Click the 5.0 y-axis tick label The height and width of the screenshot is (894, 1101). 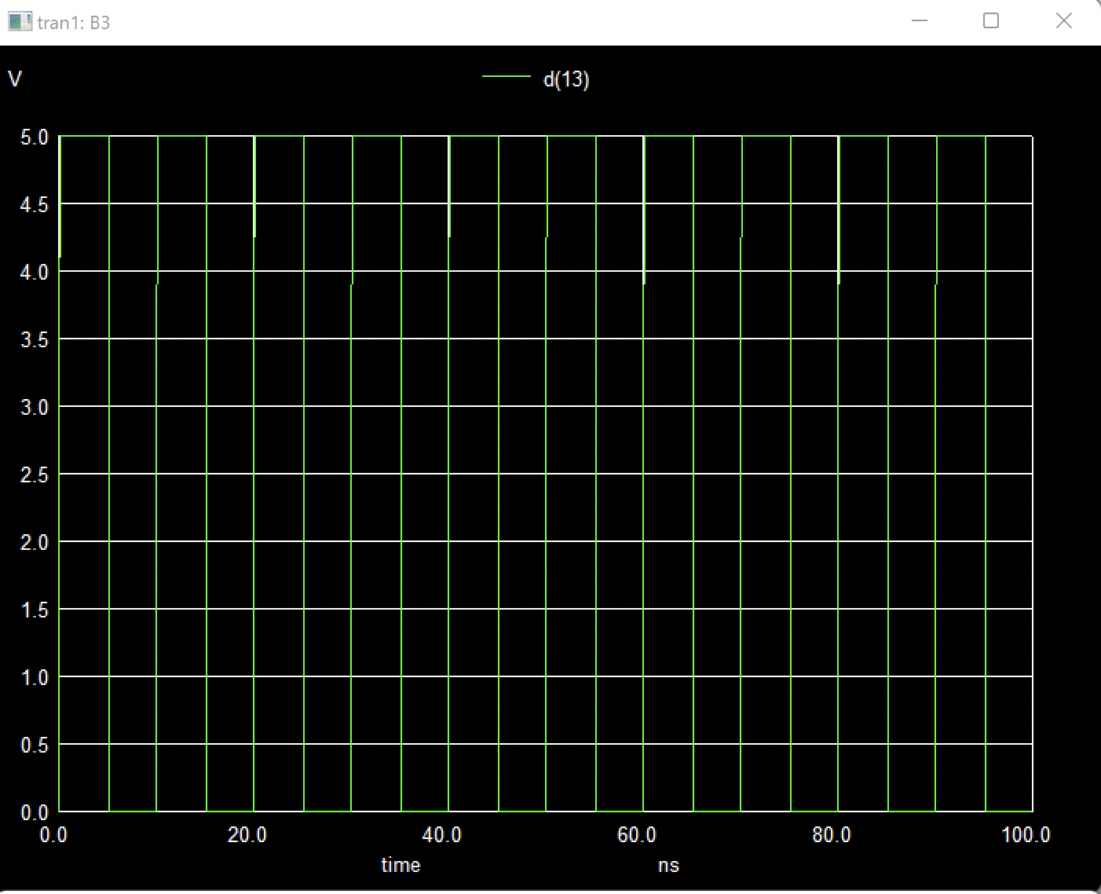[x=35, y=137]
